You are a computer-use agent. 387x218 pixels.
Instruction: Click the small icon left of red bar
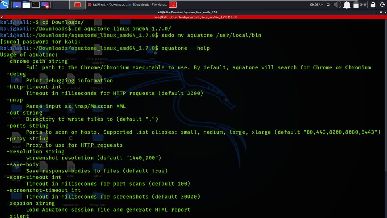click(x=2, y=17)
